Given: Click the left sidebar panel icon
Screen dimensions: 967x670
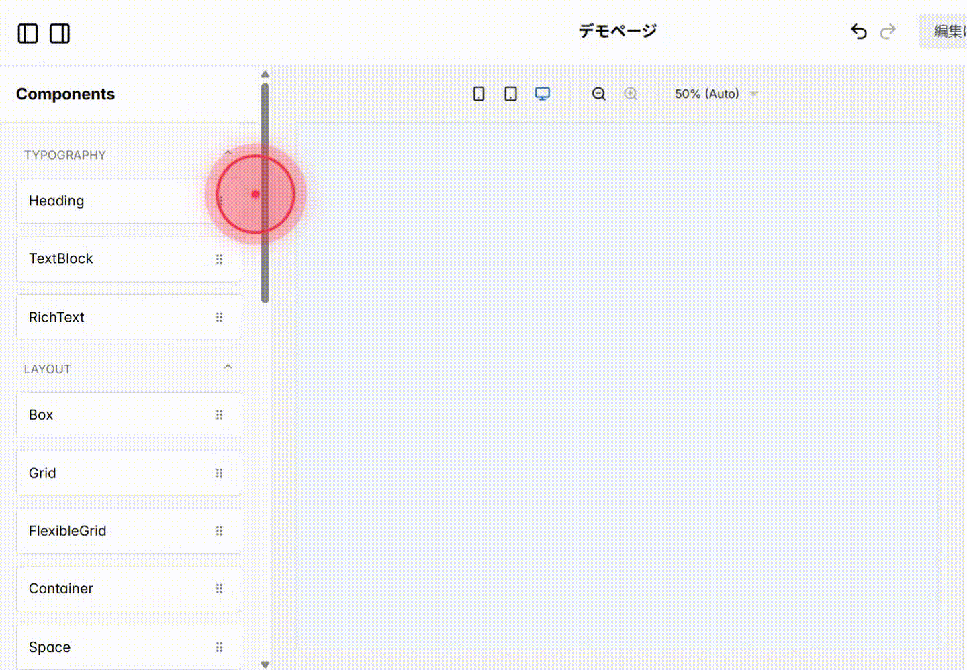Looking at the screenshot, I should click(x=28, y=34).
